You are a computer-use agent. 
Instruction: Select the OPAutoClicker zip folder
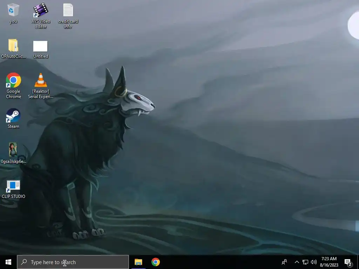point(13,48)
